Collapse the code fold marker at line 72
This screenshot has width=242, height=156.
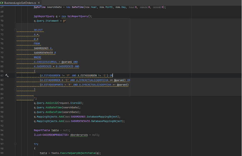(15, 30)
